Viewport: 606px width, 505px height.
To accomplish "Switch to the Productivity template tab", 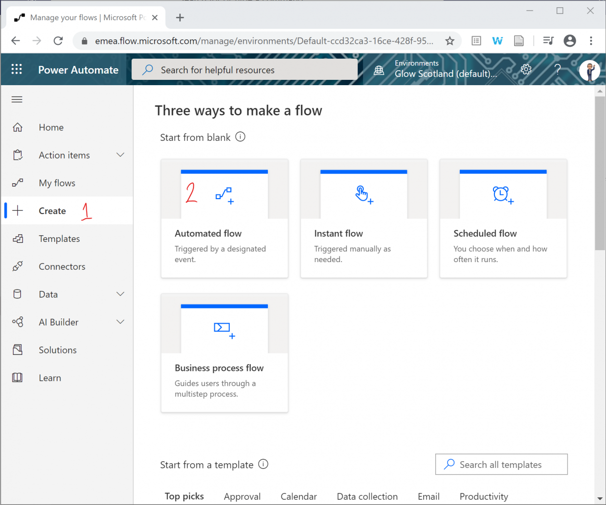I will click(x=484, y=496).
